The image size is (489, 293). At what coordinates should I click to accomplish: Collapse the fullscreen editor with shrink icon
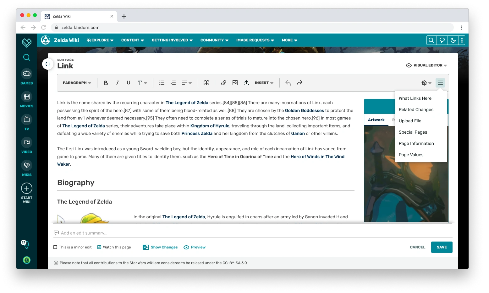click(x=48, y=64)
